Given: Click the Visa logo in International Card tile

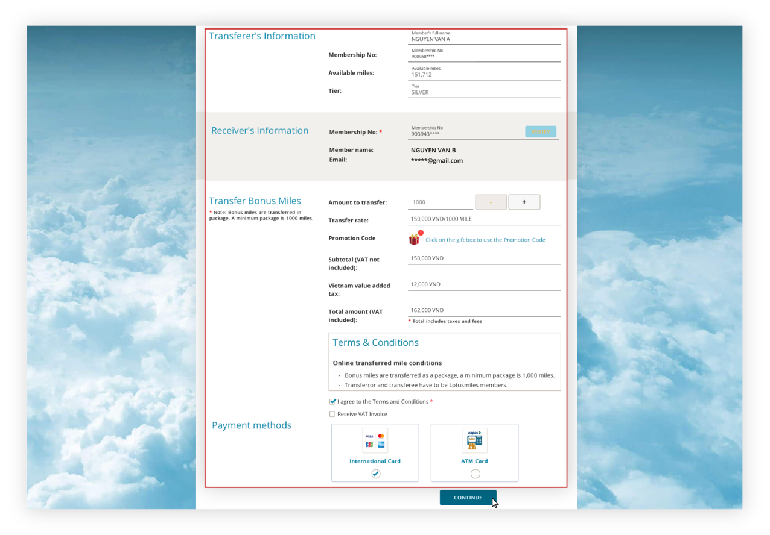Looking at the screenshot, I should click(369, 436).
